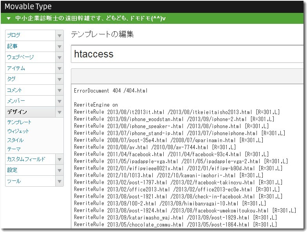307x232 pixels.
Task: Expand the メンバー menu arrow
Action: coord(60,101)
